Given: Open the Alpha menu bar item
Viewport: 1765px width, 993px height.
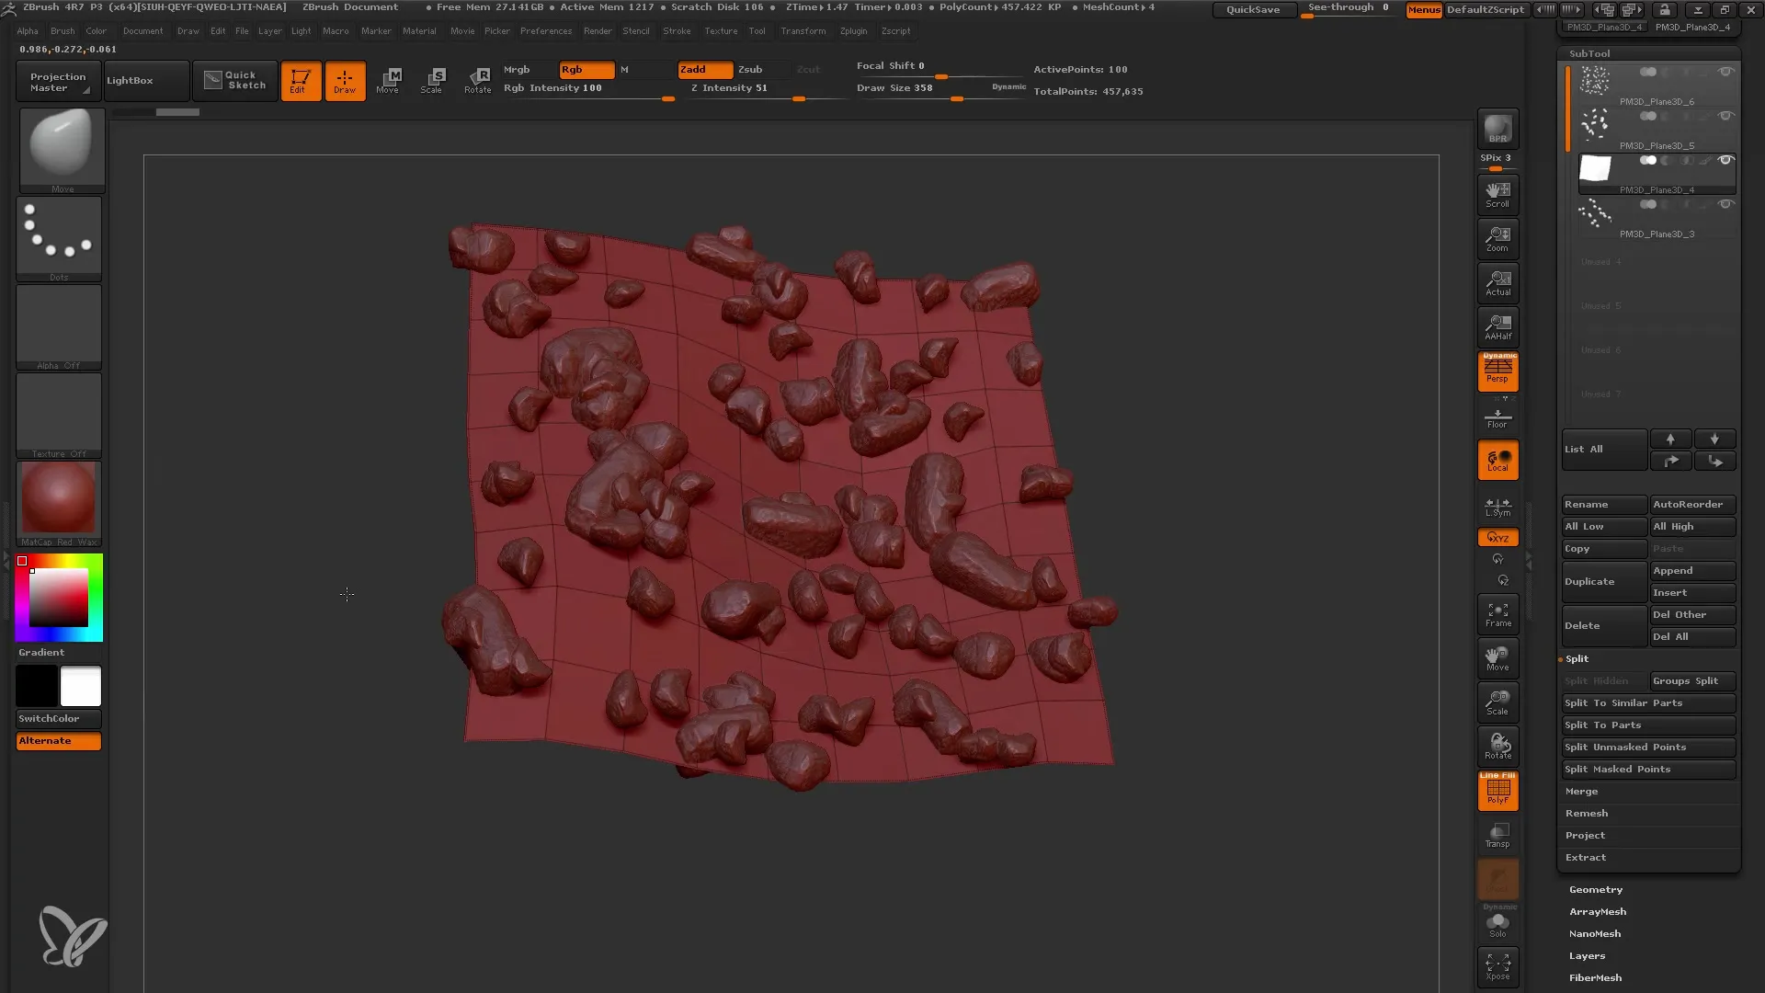Looking at the screenshot, I should [27, 30].
